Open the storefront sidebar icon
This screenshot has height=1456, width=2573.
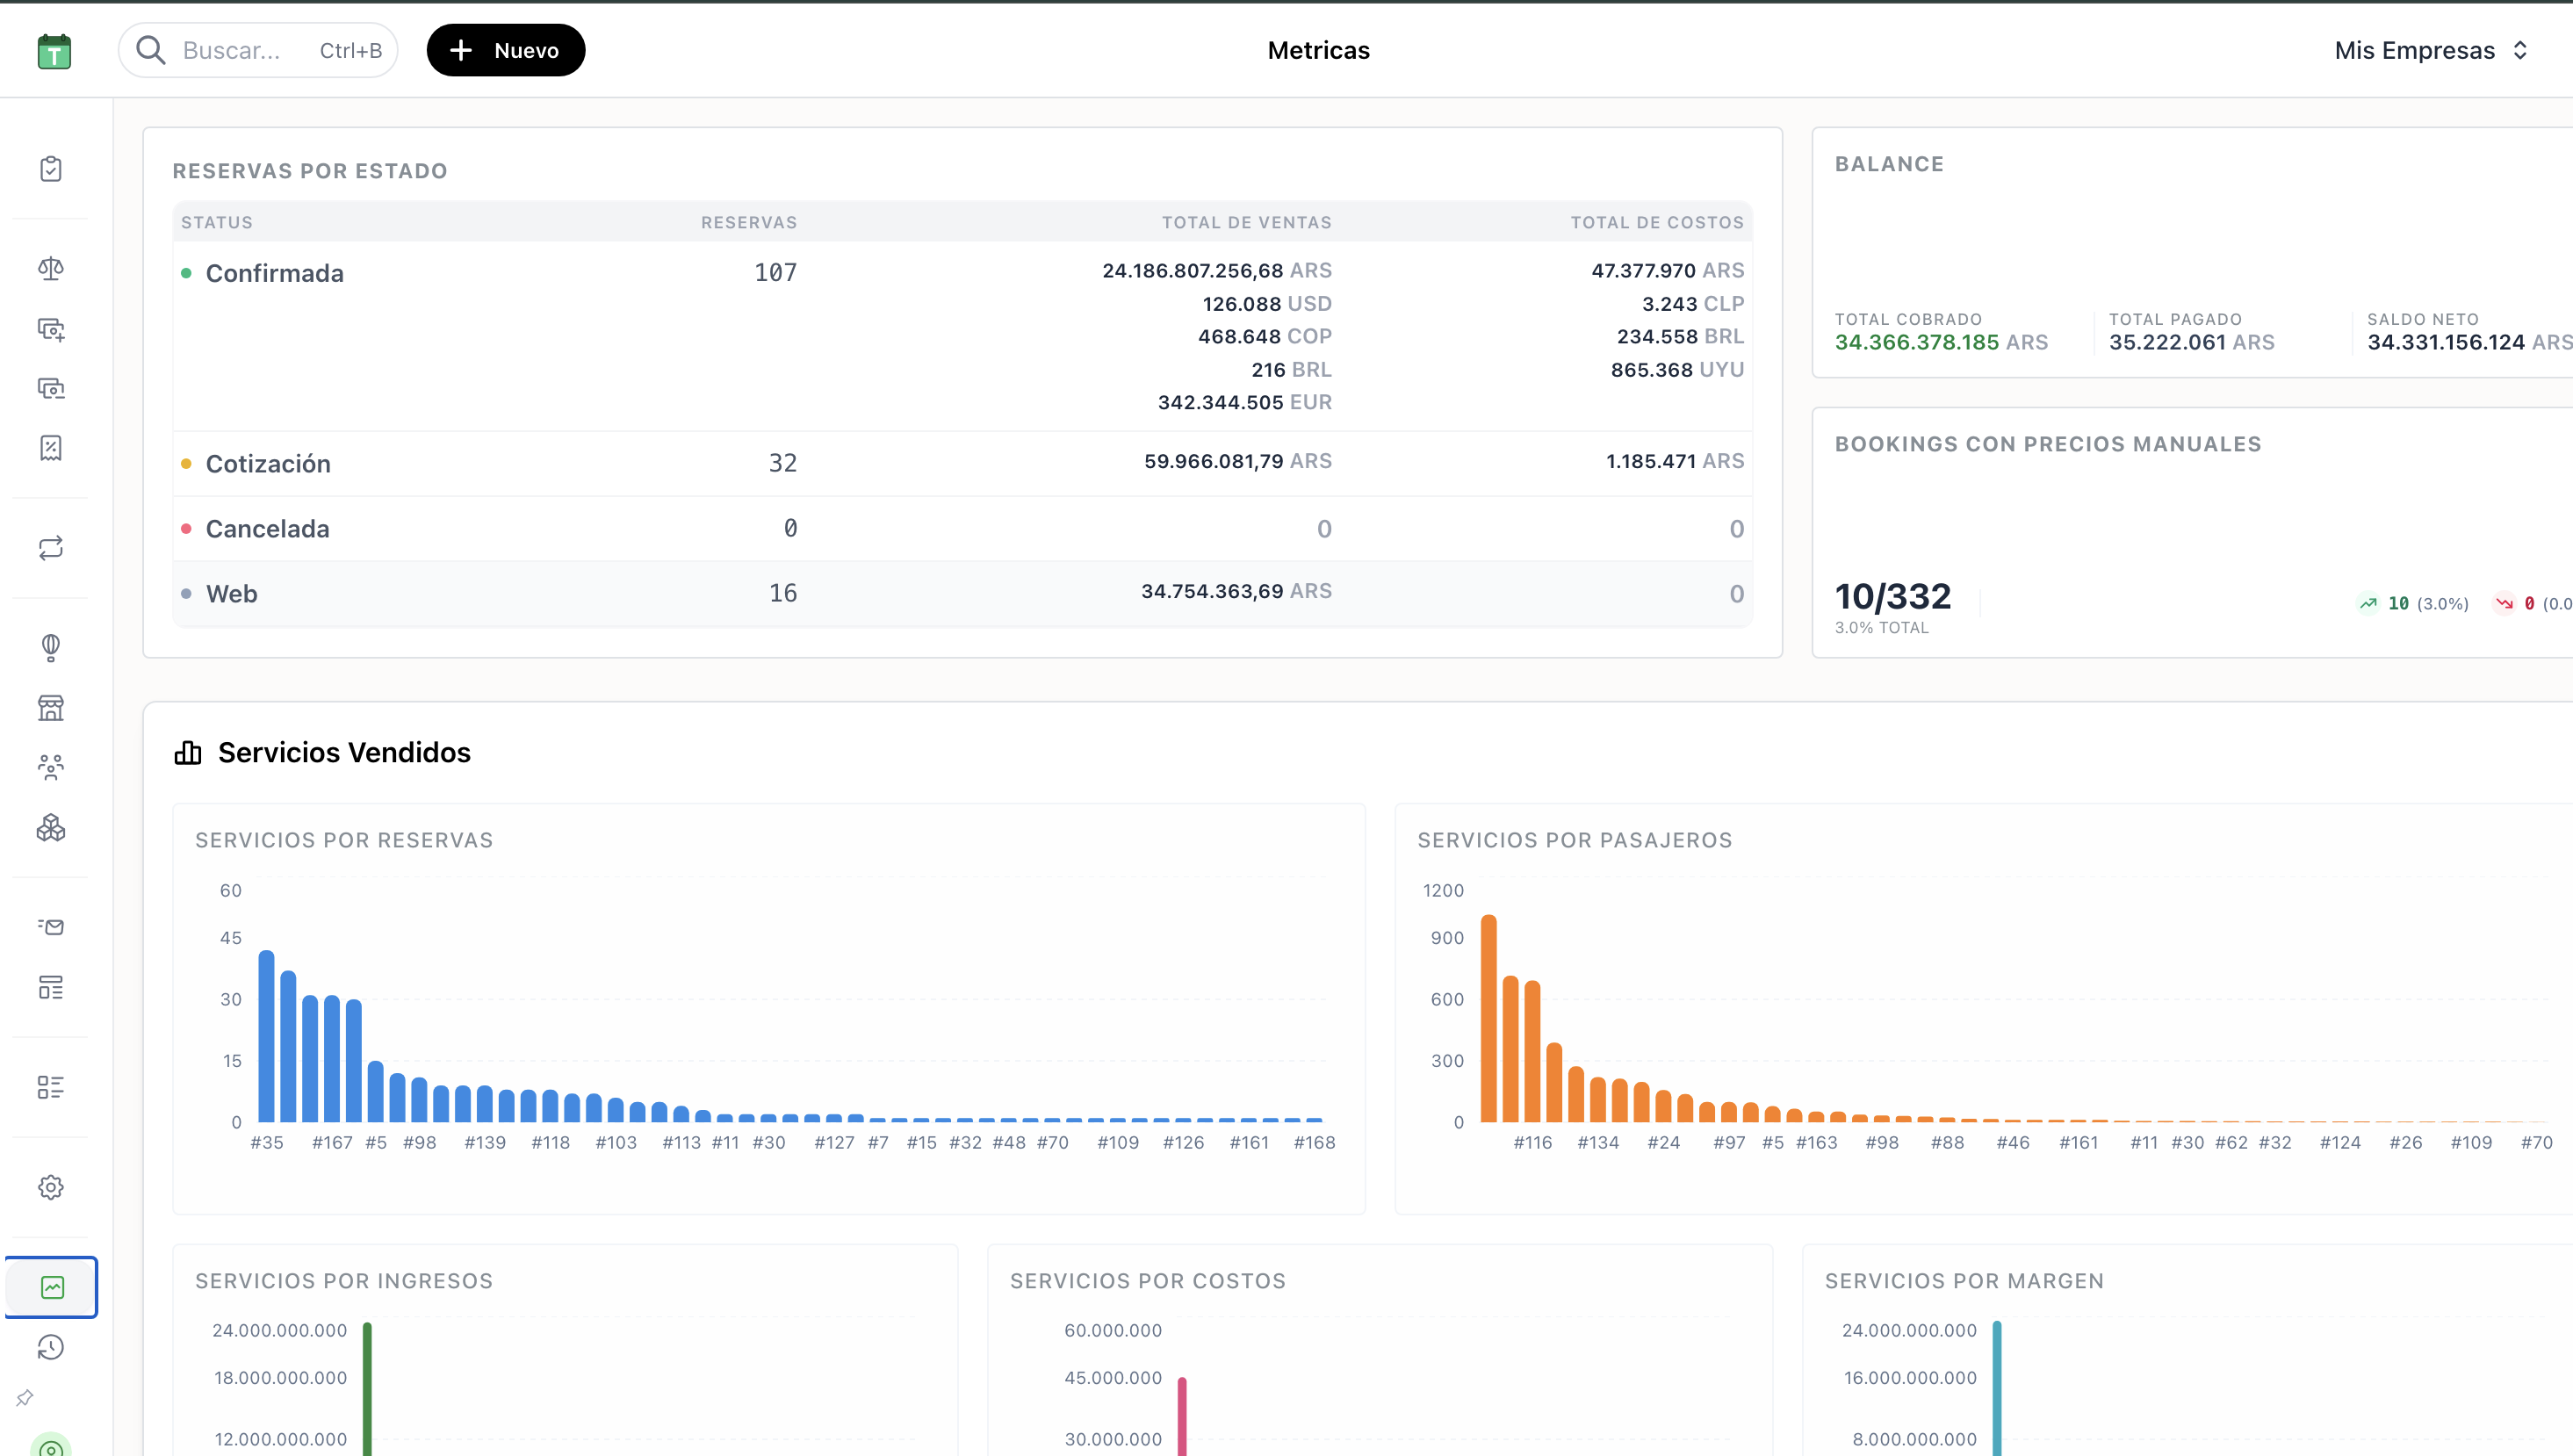coord(51,708)
